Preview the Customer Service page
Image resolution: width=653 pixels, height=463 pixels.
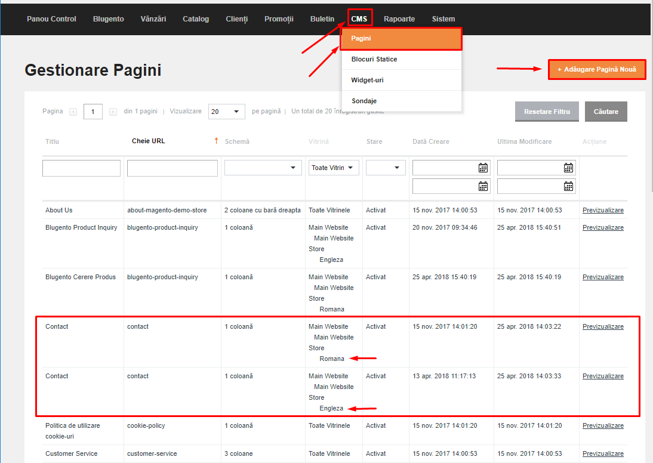pos(603,453)
